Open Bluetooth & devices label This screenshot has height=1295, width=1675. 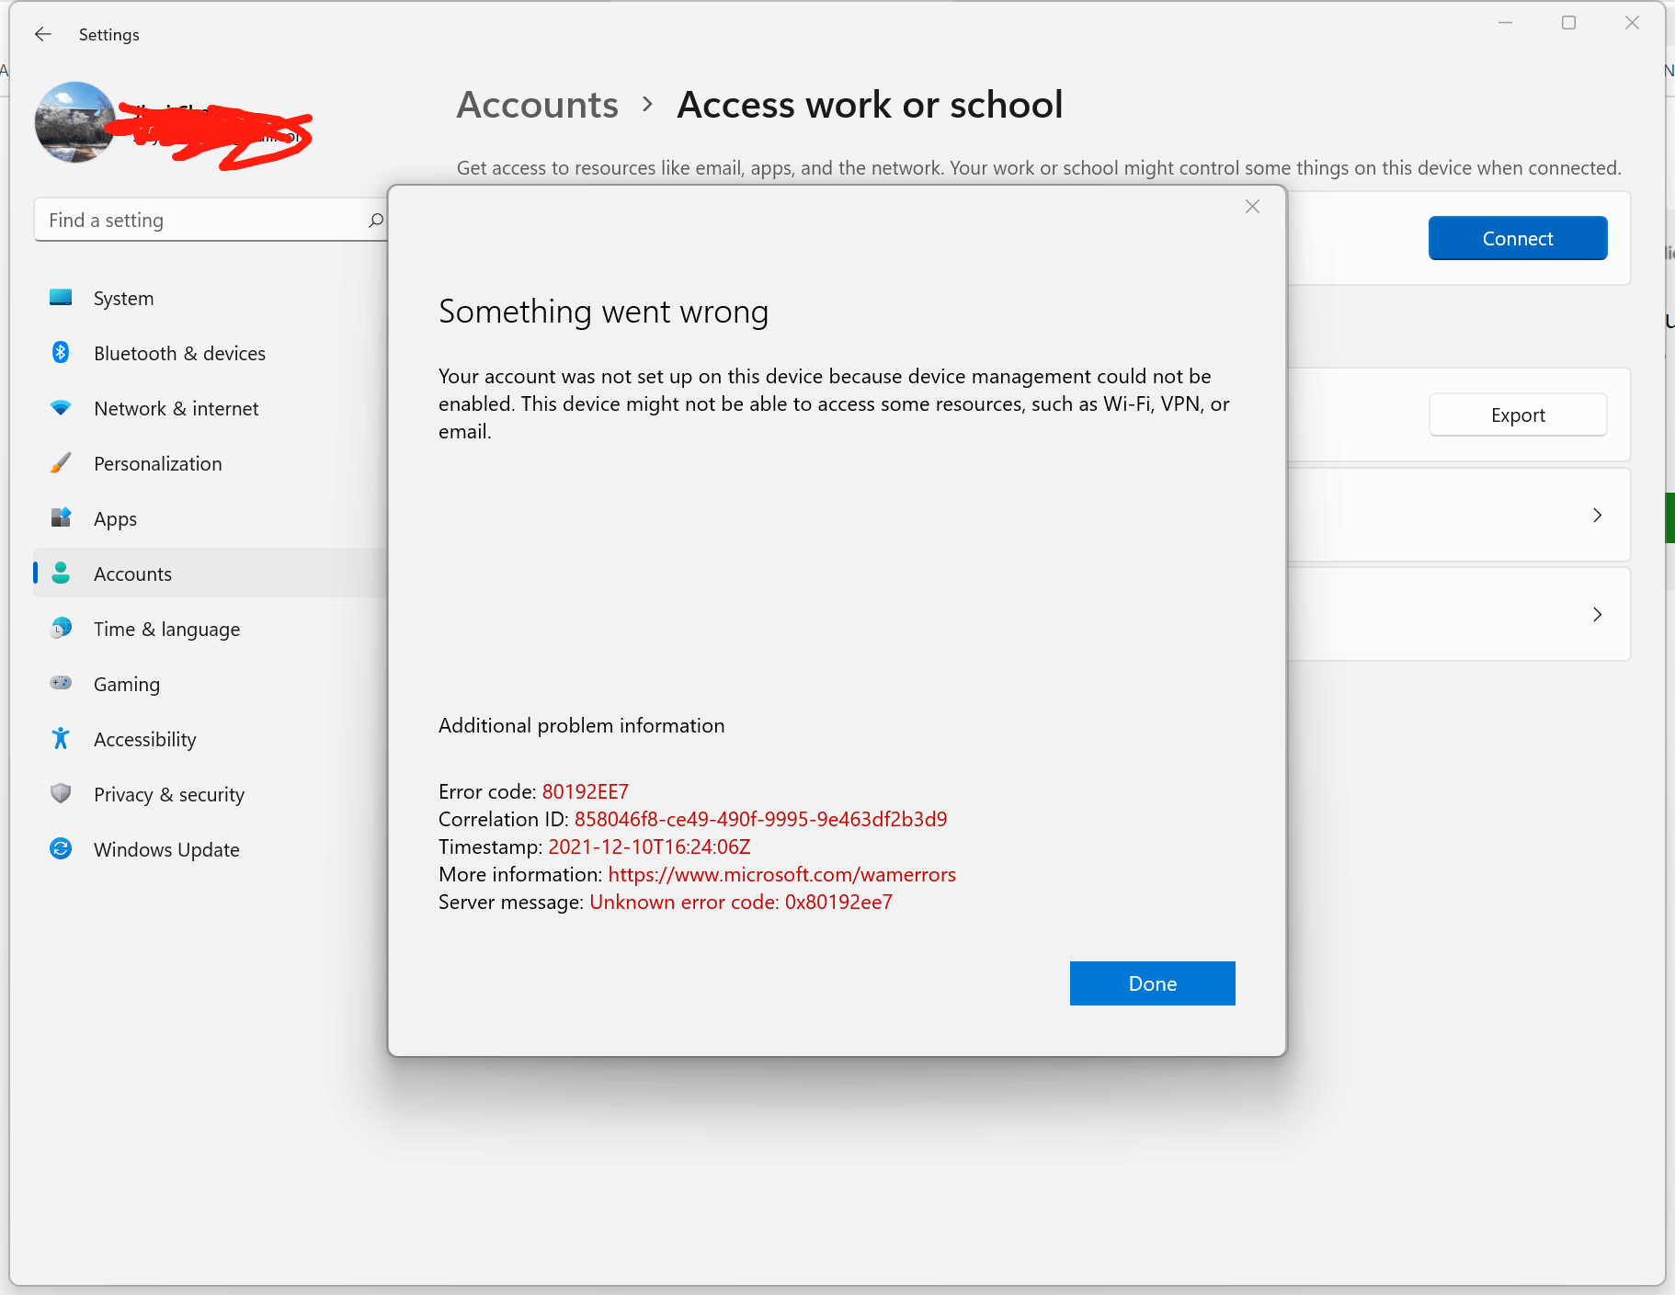(179, 354)
